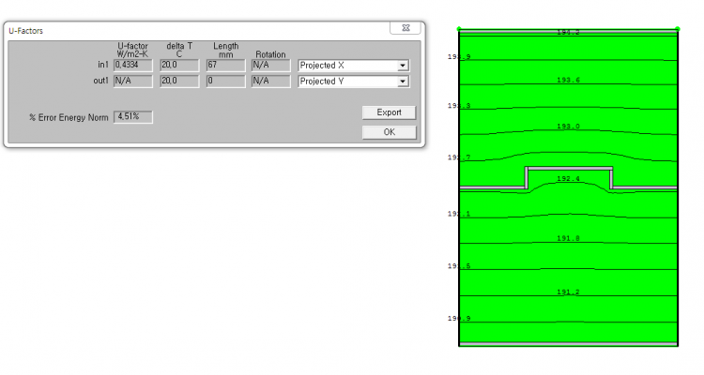Click the green marker at model's top-left corner
The width and height of the screenshot is (704, 375).
[x=459, y=29]
